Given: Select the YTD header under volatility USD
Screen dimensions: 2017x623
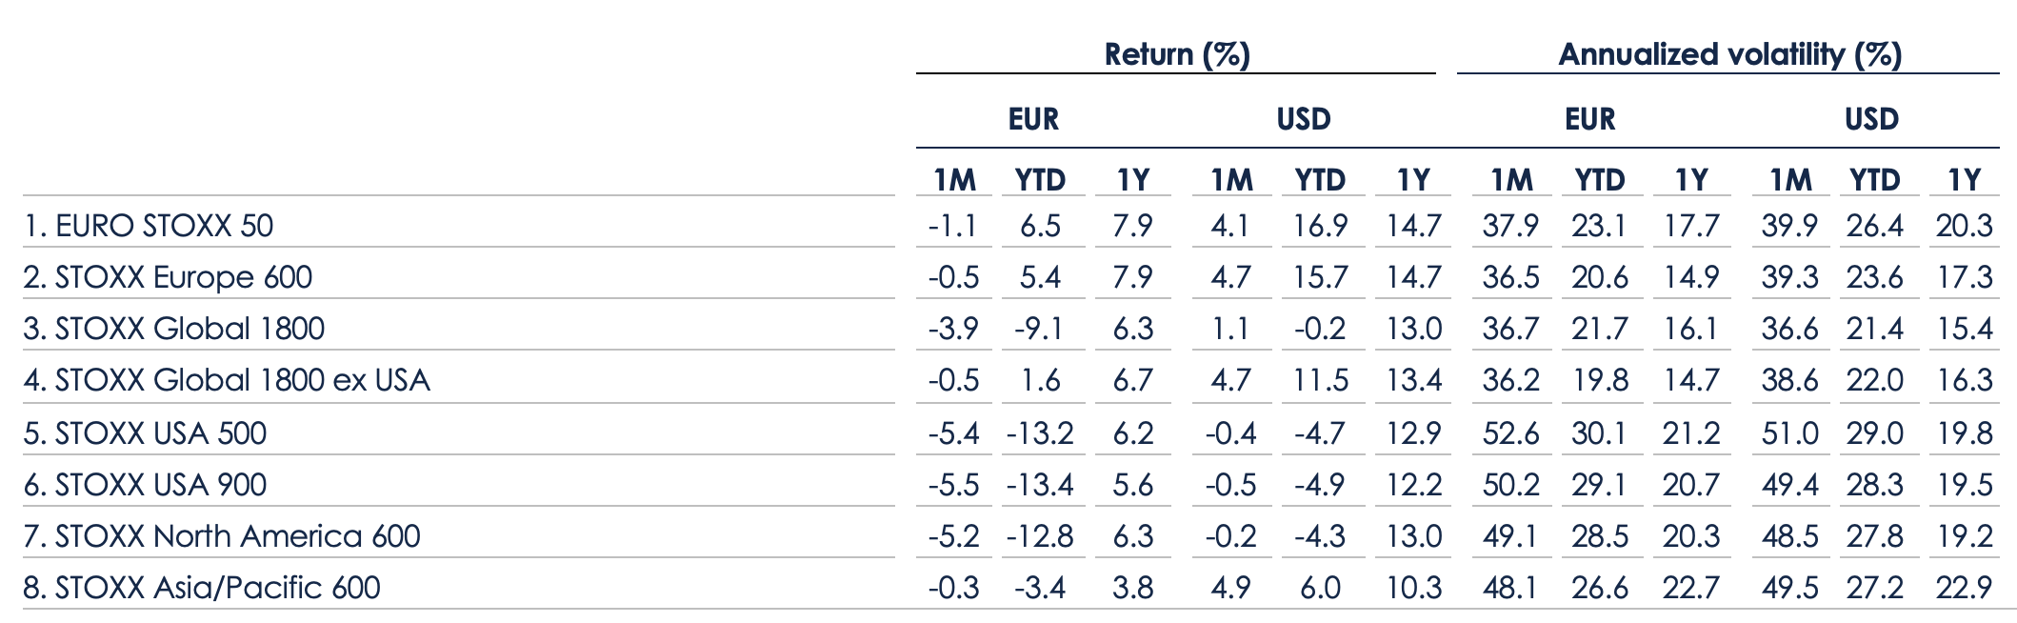Looking at the screenshot, I should pyautogui.click(x=1874, y=180).
